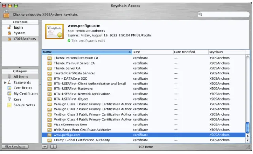Sort by the Keychain column header
253x154 pixels.
click(x=227, y=52)
